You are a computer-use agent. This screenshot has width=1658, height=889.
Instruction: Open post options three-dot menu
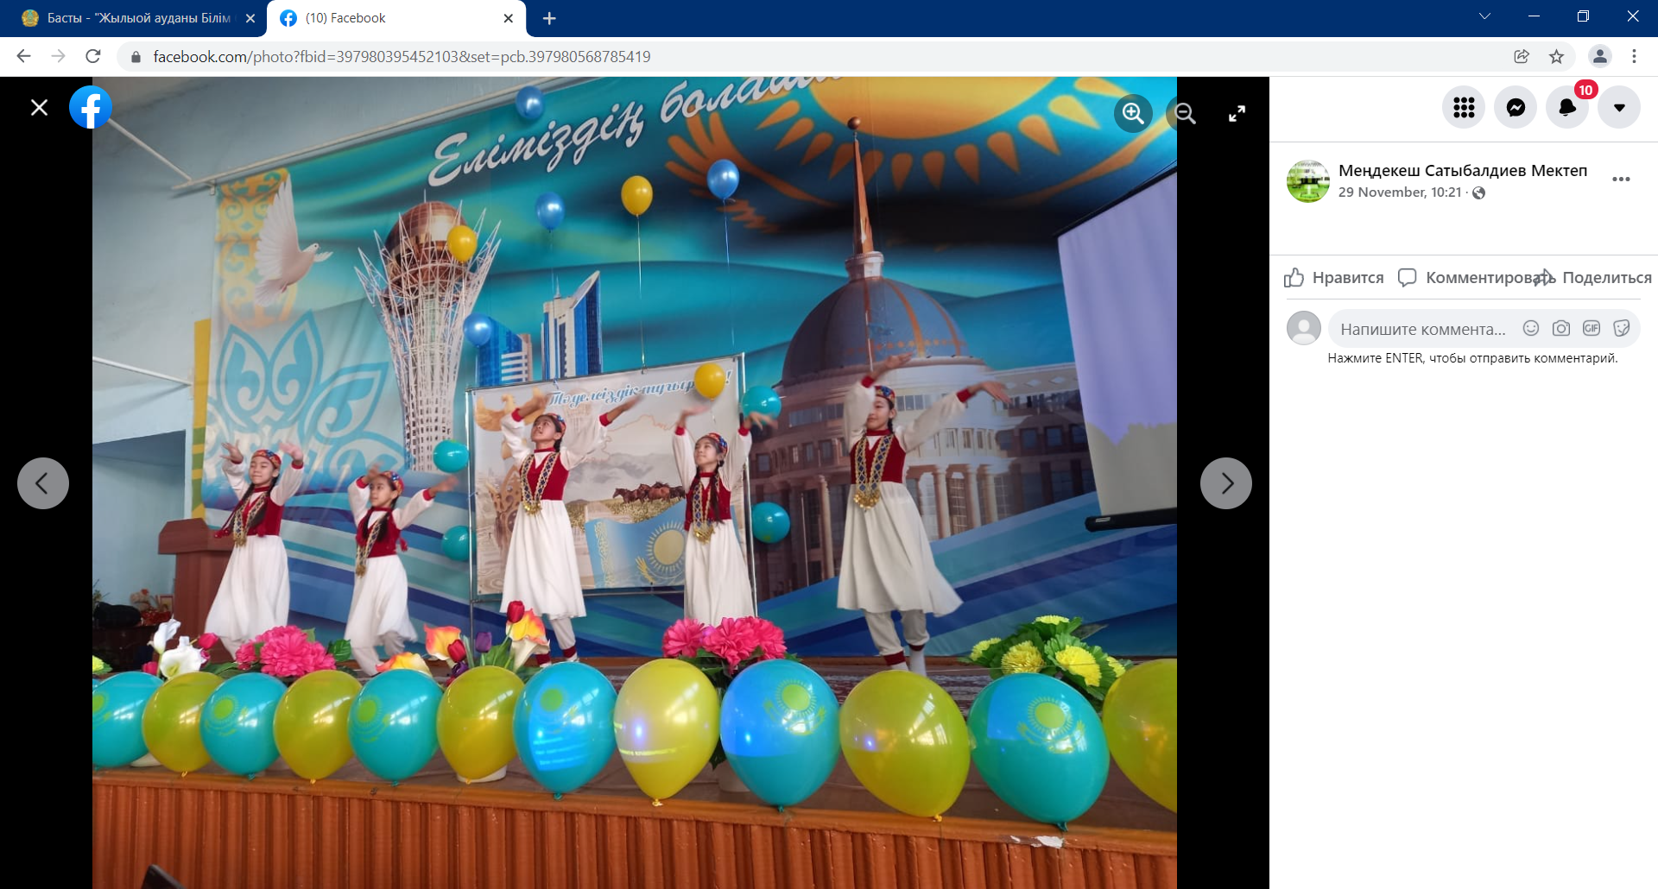tap(1621, 180)
